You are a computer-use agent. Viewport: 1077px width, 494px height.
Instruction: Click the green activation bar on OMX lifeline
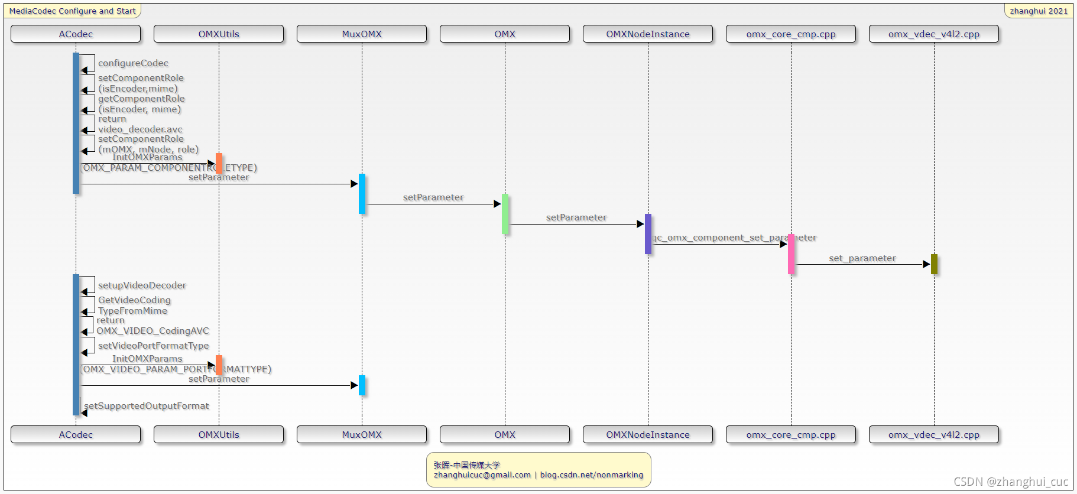505,213
